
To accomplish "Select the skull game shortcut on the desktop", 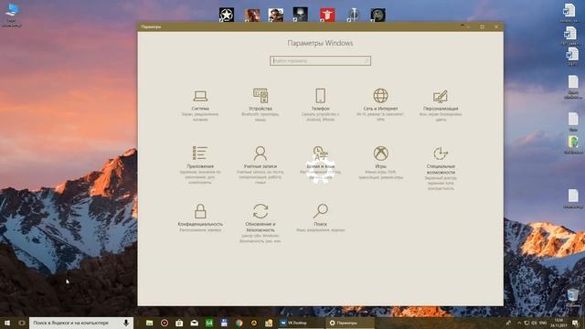I will (301, 15).
